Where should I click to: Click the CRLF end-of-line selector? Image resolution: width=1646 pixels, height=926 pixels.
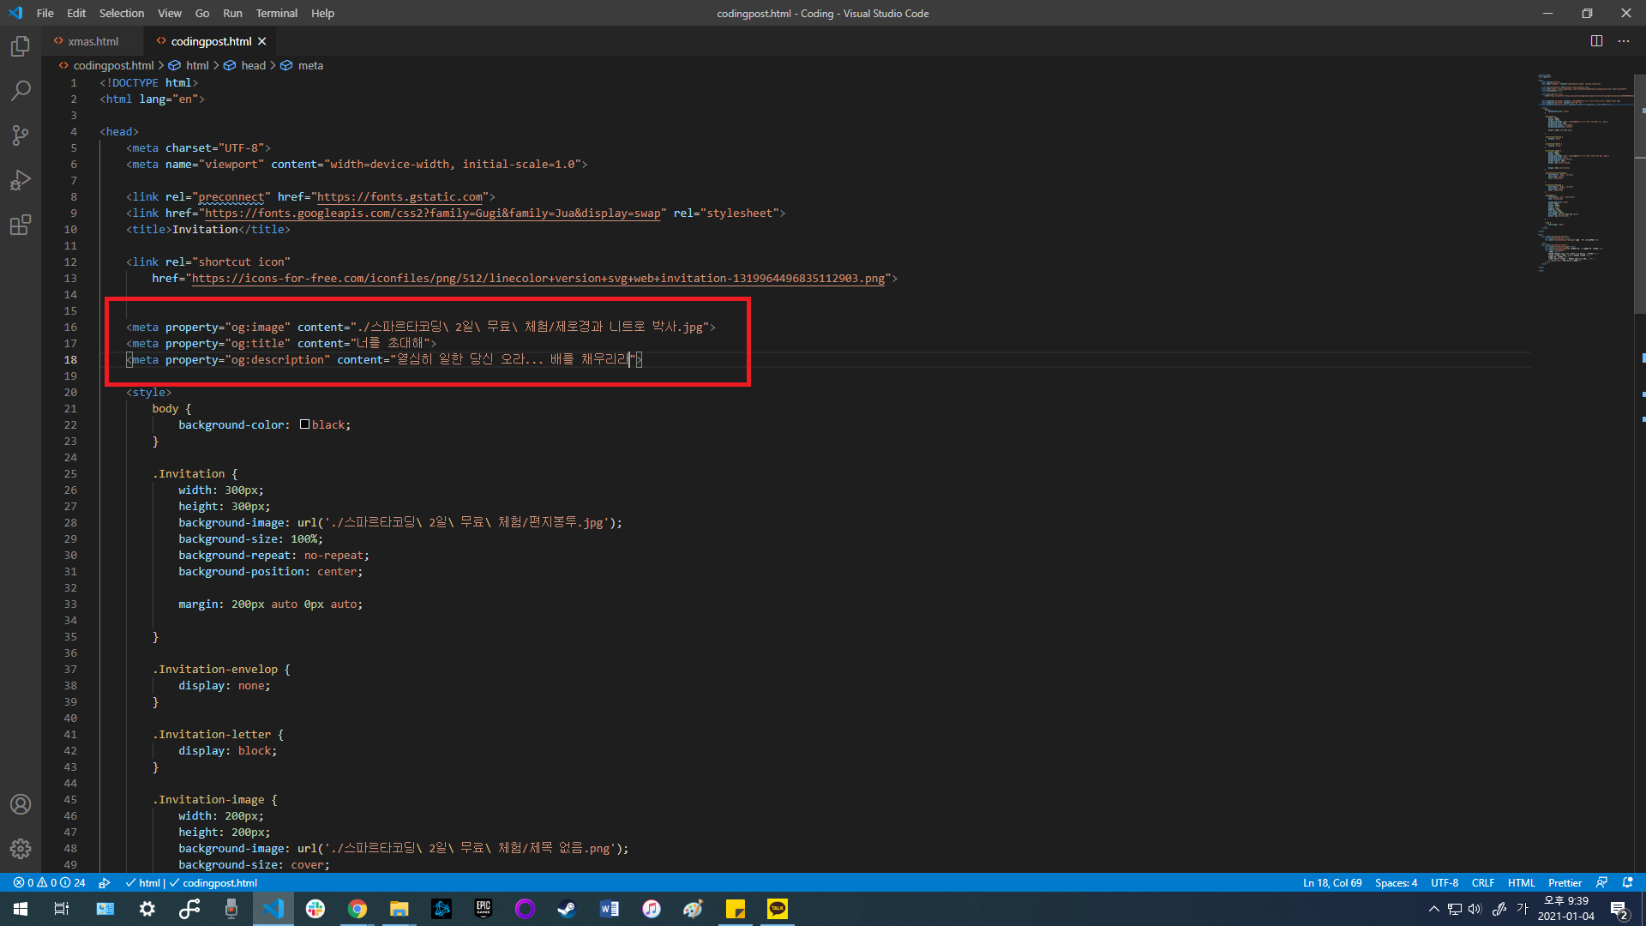(x=1482, y=882)
